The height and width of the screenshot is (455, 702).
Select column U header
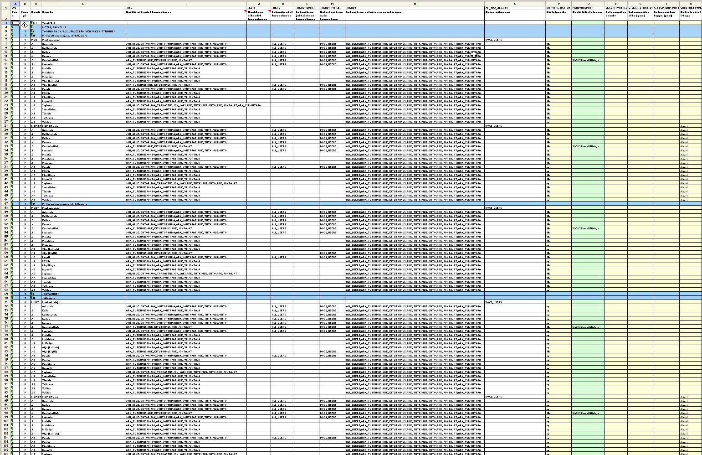pos(691,4)
